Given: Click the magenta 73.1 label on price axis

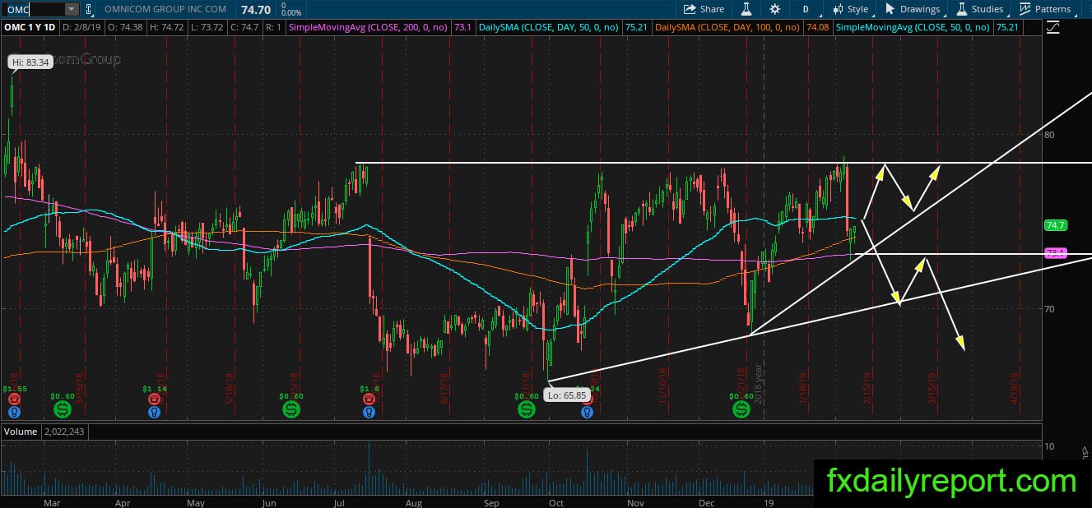Looking at the screenshot, I should click(1055, 253).
